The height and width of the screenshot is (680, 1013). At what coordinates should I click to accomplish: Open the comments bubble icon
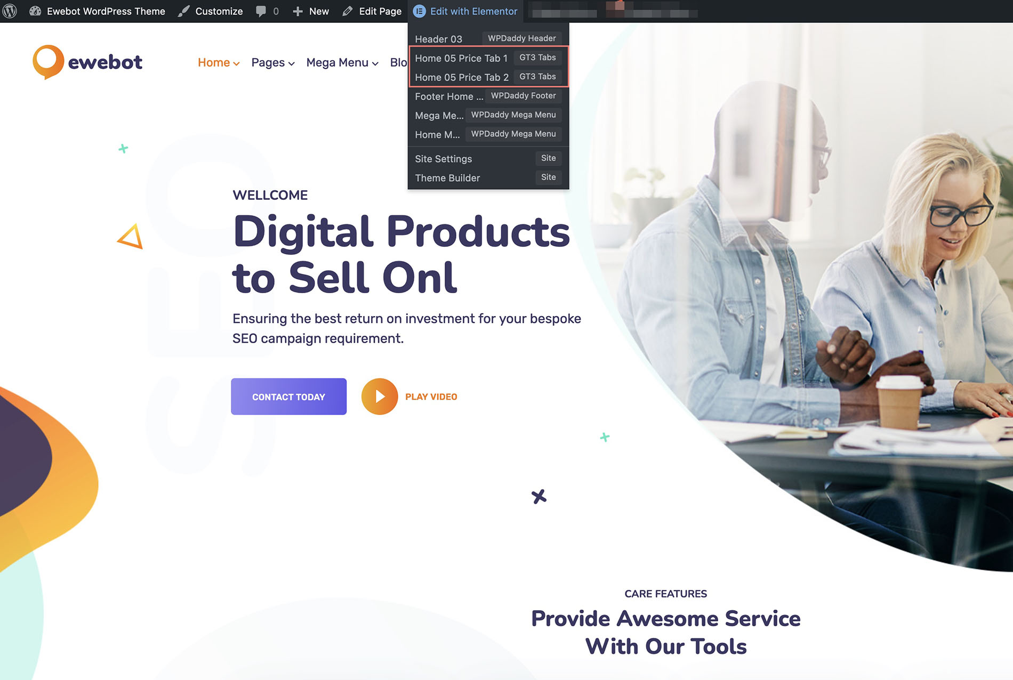click(261, 11)
